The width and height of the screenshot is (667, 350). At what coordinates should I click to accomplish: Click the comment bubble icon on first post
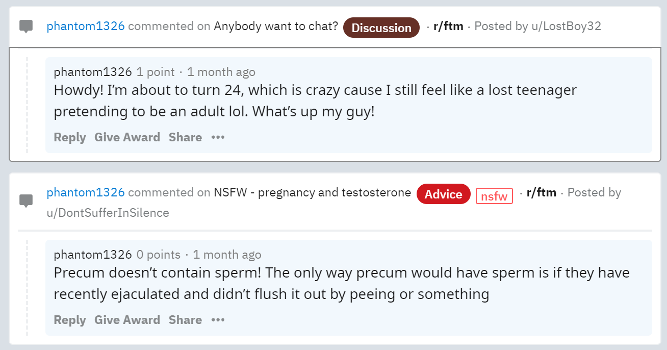point(26,27)
